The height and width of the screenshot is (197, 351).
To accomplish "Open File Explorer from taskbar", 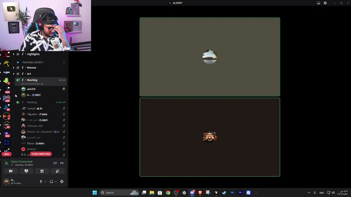I will (x=152, y=193).
